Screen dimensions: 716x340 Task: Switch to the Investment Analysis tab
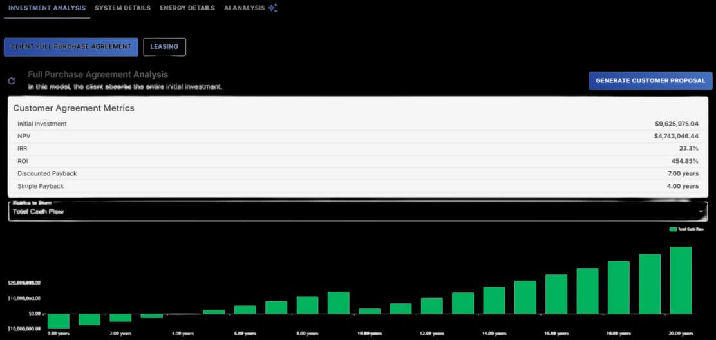tap(47, 8)
